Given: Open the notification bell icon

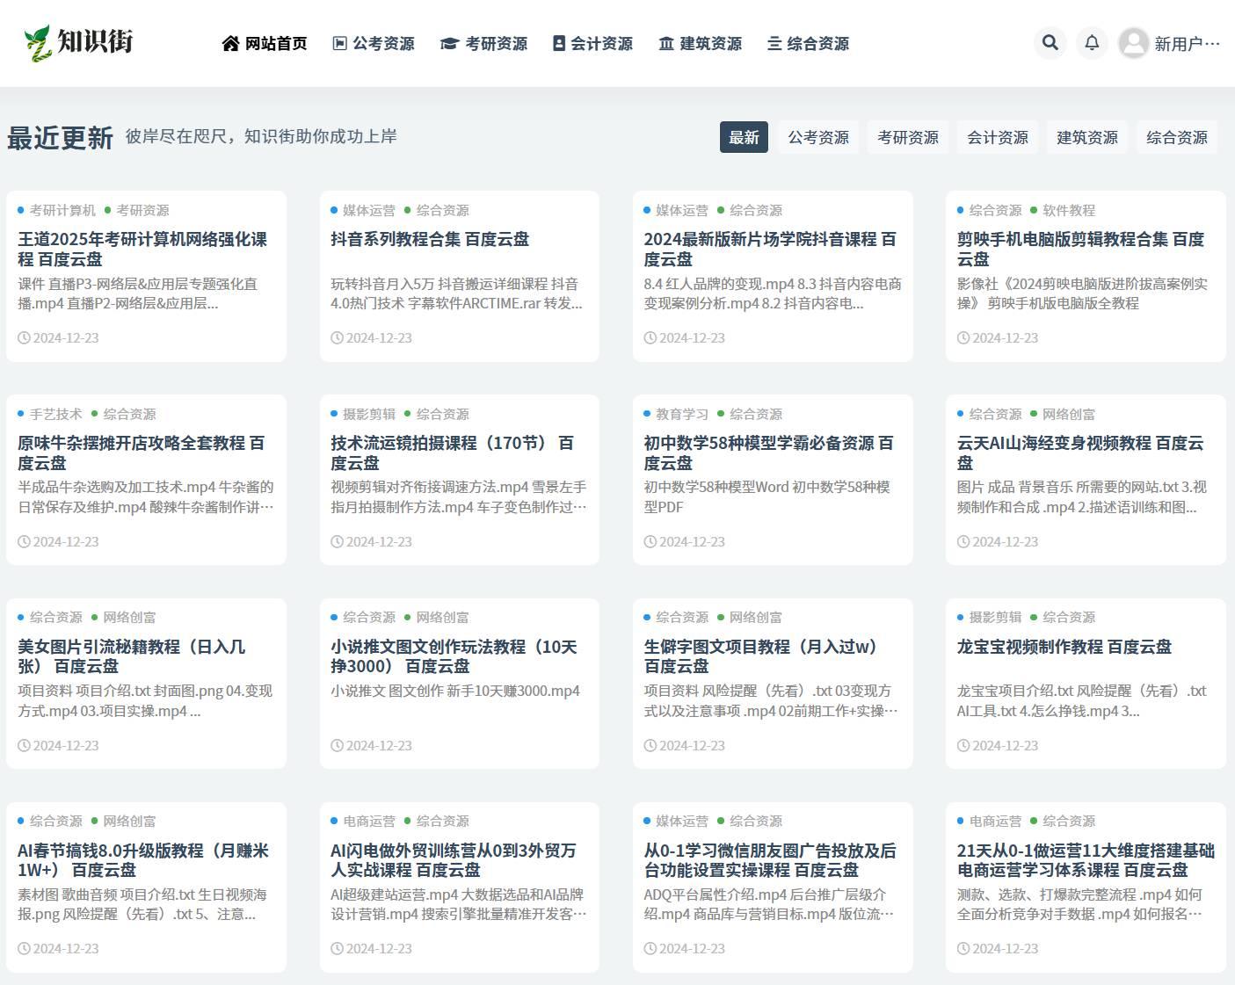Looking at the screenshot, I should pyautogui.click(x=1092, y=42).
